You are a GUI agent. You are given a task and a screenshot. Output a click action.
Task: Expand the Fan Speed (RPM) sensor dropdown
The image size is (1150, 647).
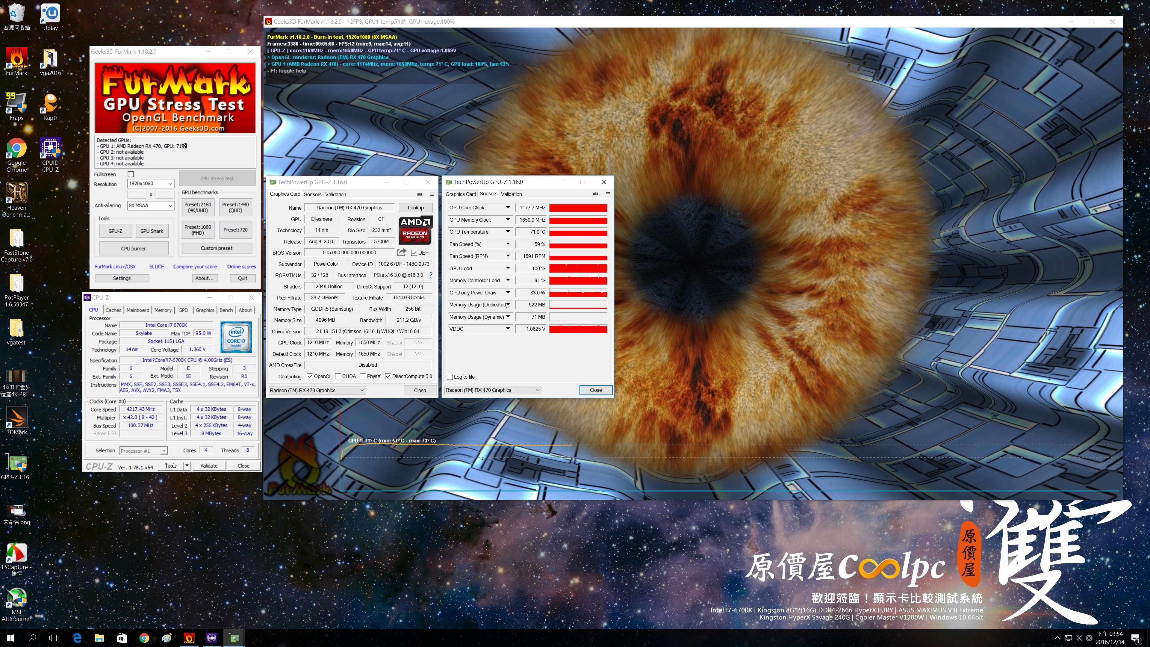pos(508,256)
